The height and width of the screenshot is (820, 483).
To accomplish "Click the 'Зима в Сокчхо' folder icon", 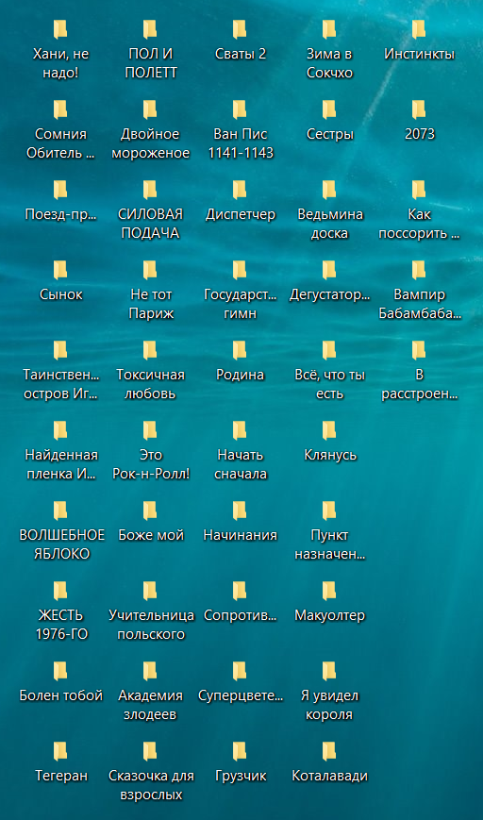I will (329, 29).
